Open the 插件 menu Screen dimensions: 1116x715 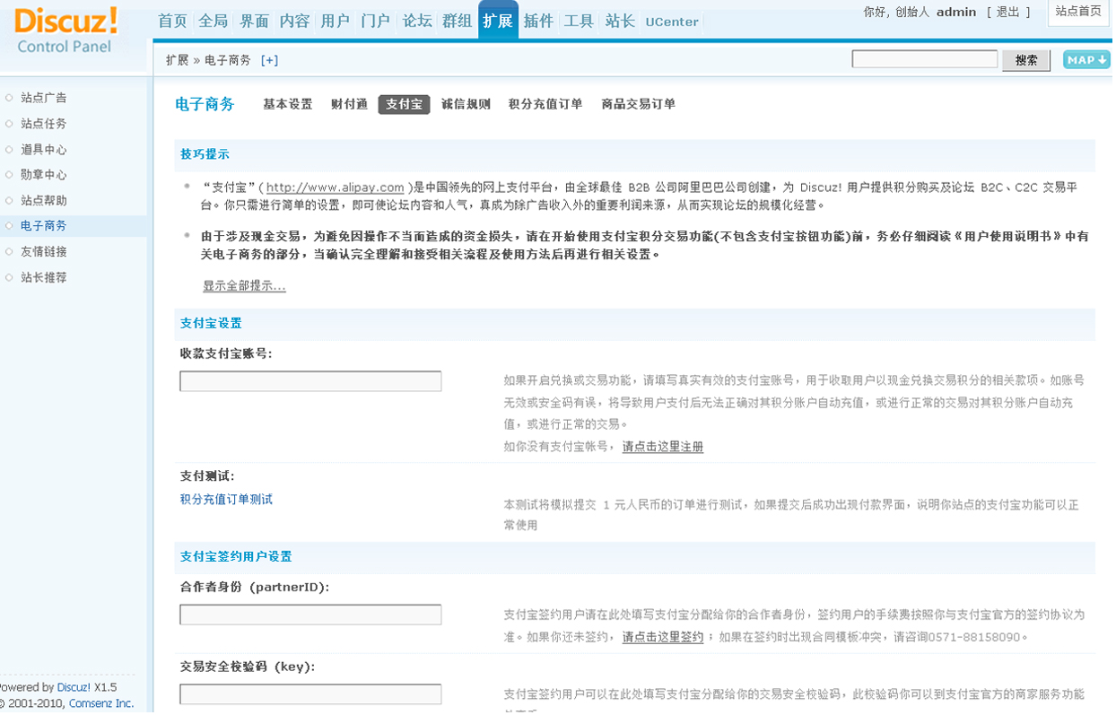coord(538,21)
